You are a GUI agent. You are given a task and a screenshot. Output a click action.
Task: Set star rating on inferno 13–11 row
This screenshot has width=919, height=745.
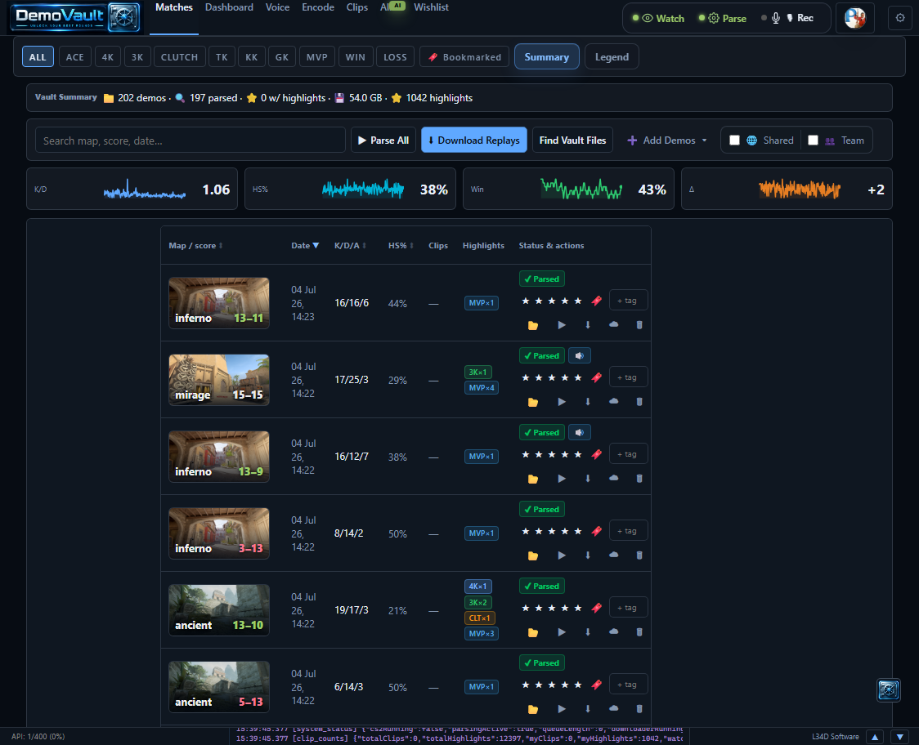click(552, 301)
